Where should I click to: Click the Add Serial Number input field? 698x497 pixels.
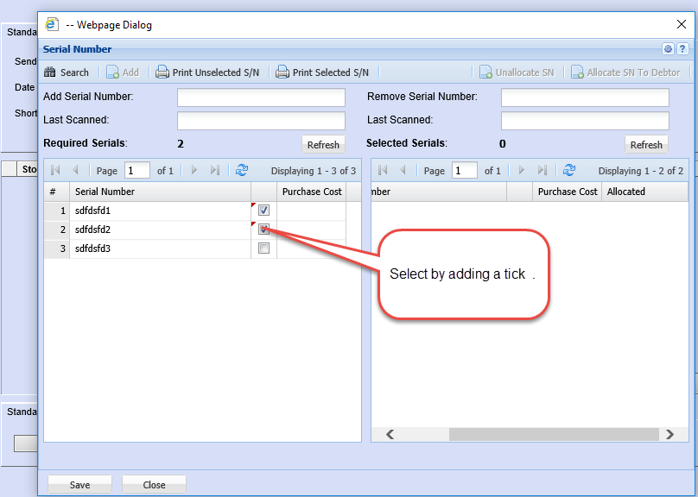click(261, 98)
